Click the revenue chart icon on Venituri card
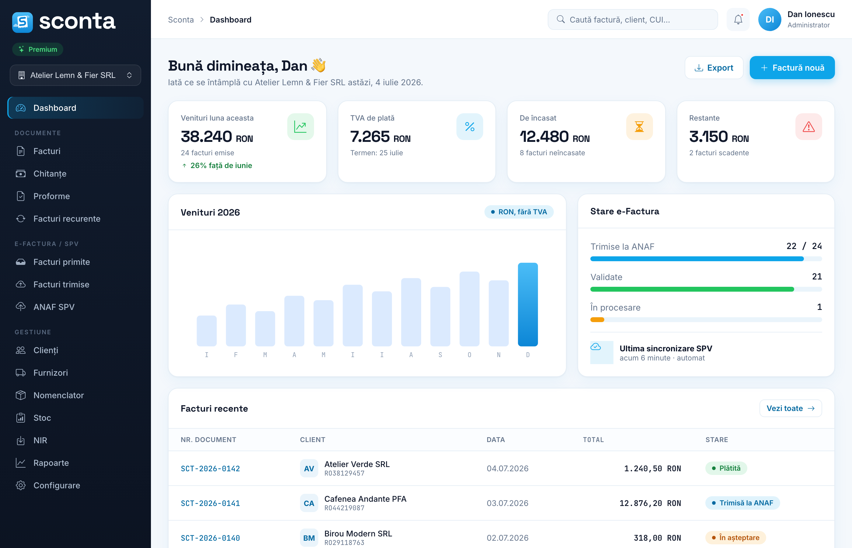This screenshot has height=548, width=852. click(300, 127)
